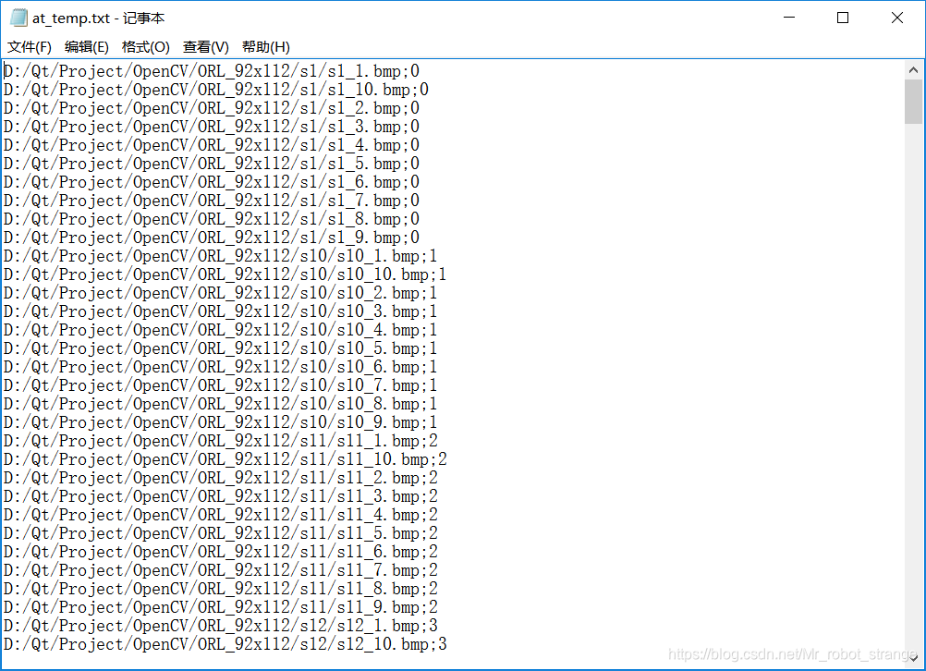Click the line ending in s1_3.bmp;0
Image resolution: width=926 pixels, height=671 pixels.
click(212, 127)
